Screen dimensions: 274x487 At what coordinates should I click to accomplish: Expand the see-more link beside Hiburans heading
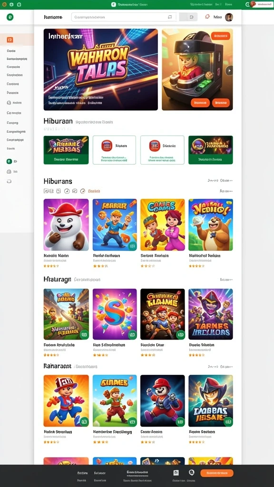(220, 180)
